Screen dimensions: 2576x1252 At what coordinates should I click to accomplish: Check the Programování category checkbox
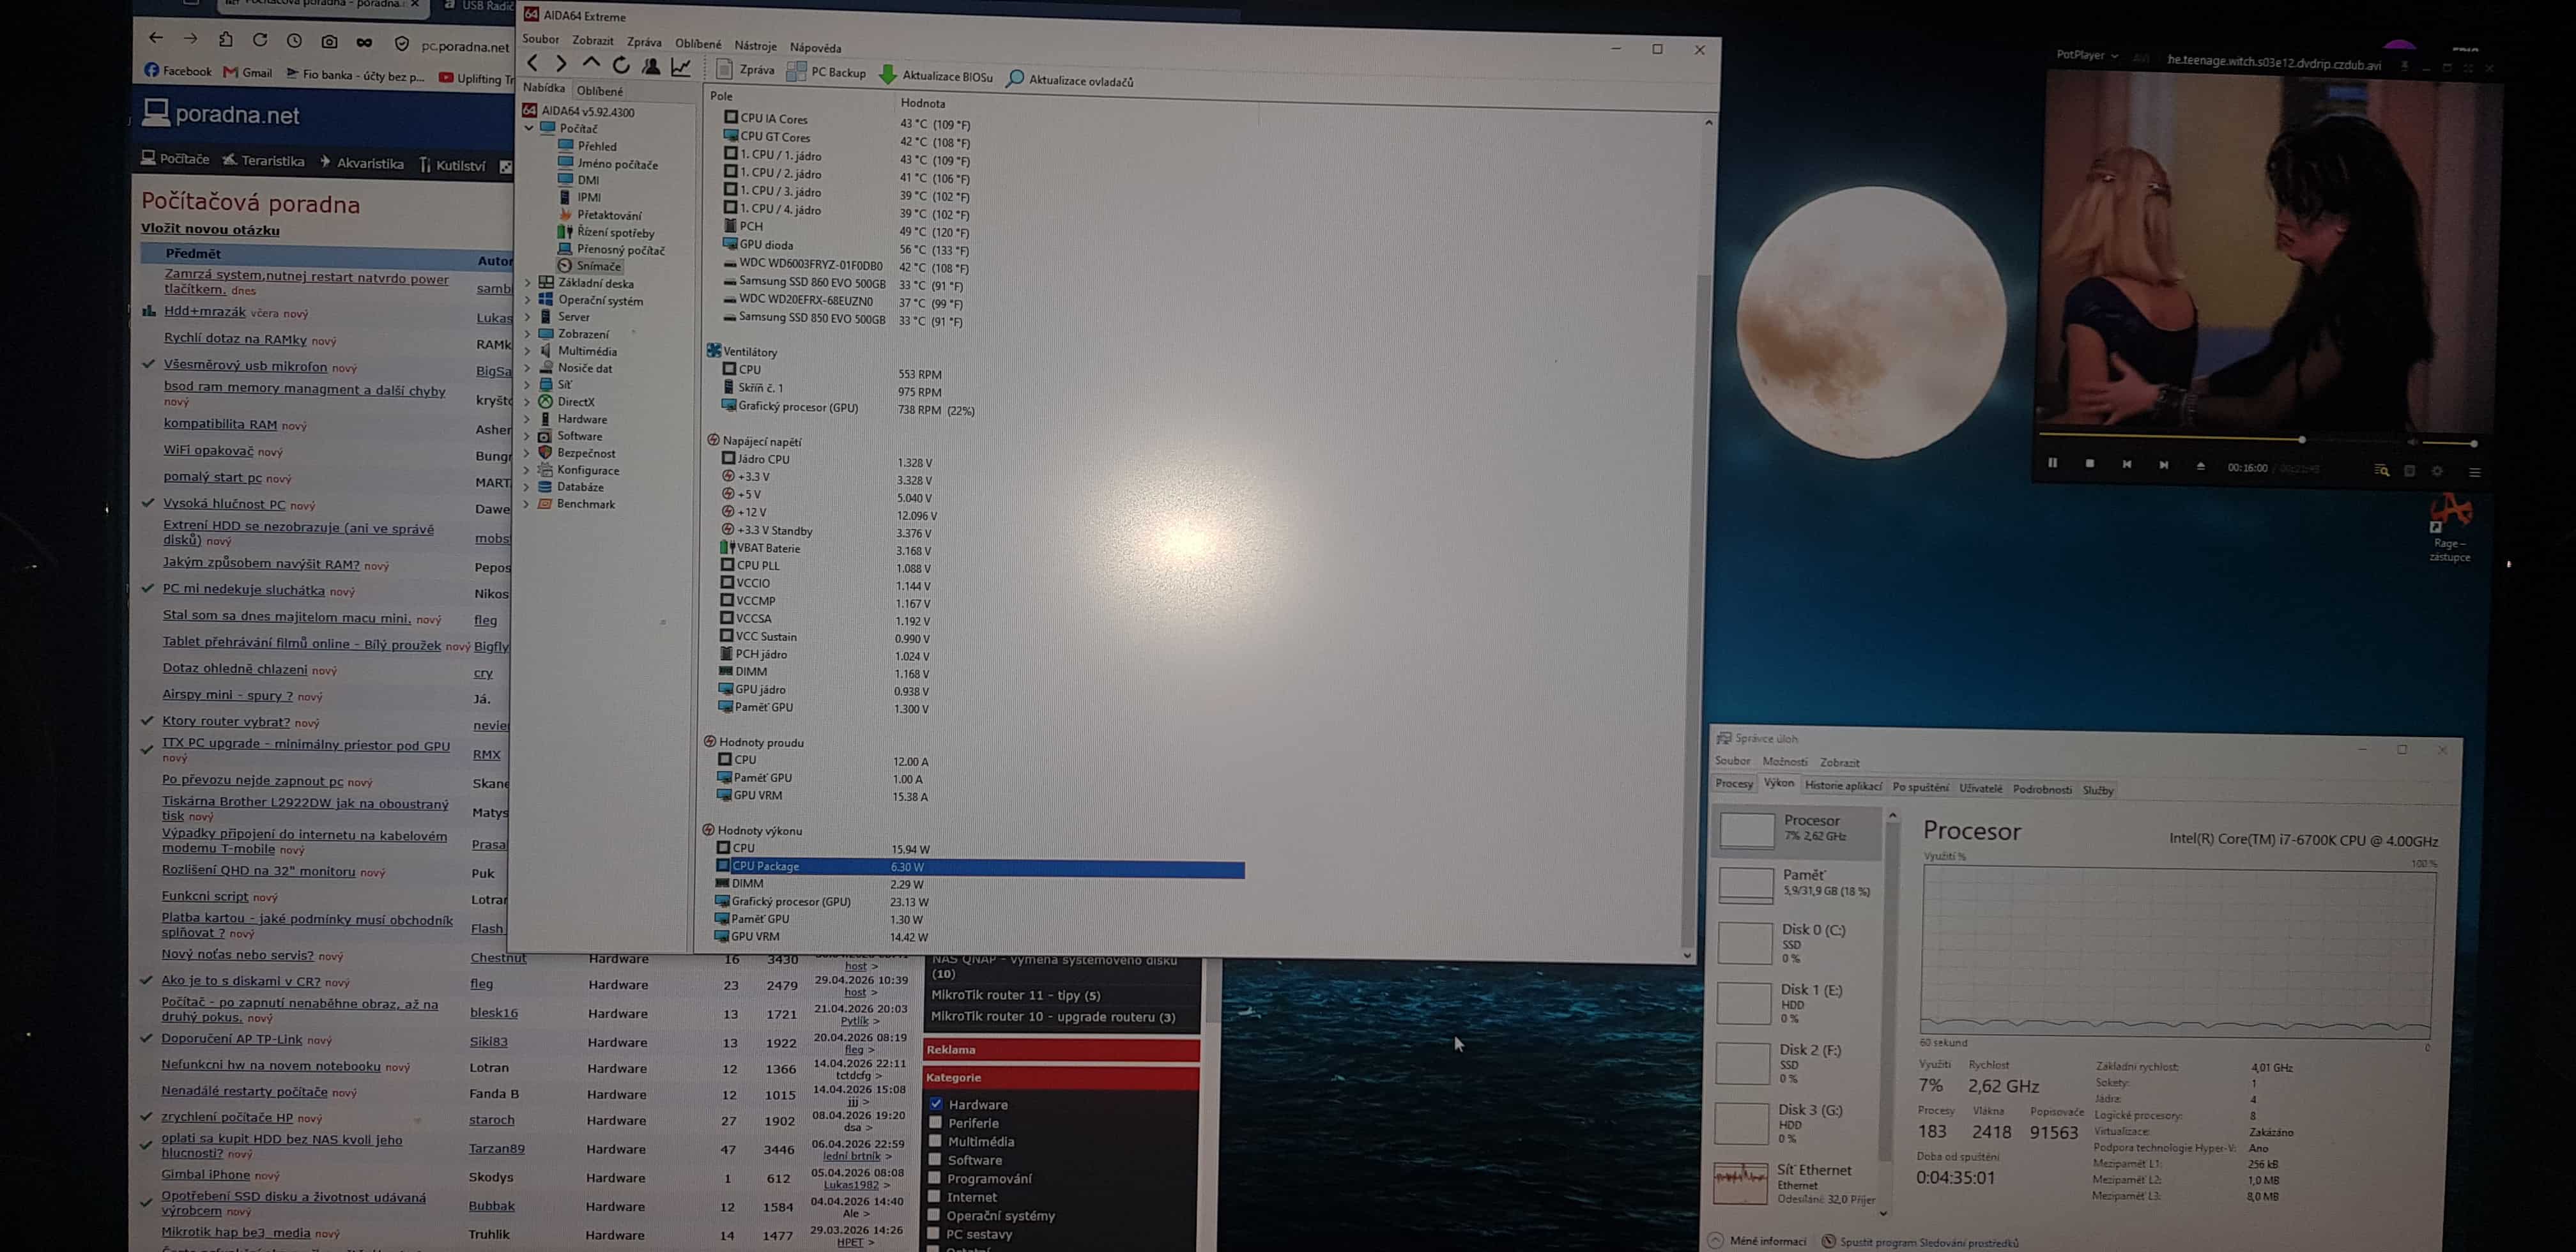[935, 1178]
